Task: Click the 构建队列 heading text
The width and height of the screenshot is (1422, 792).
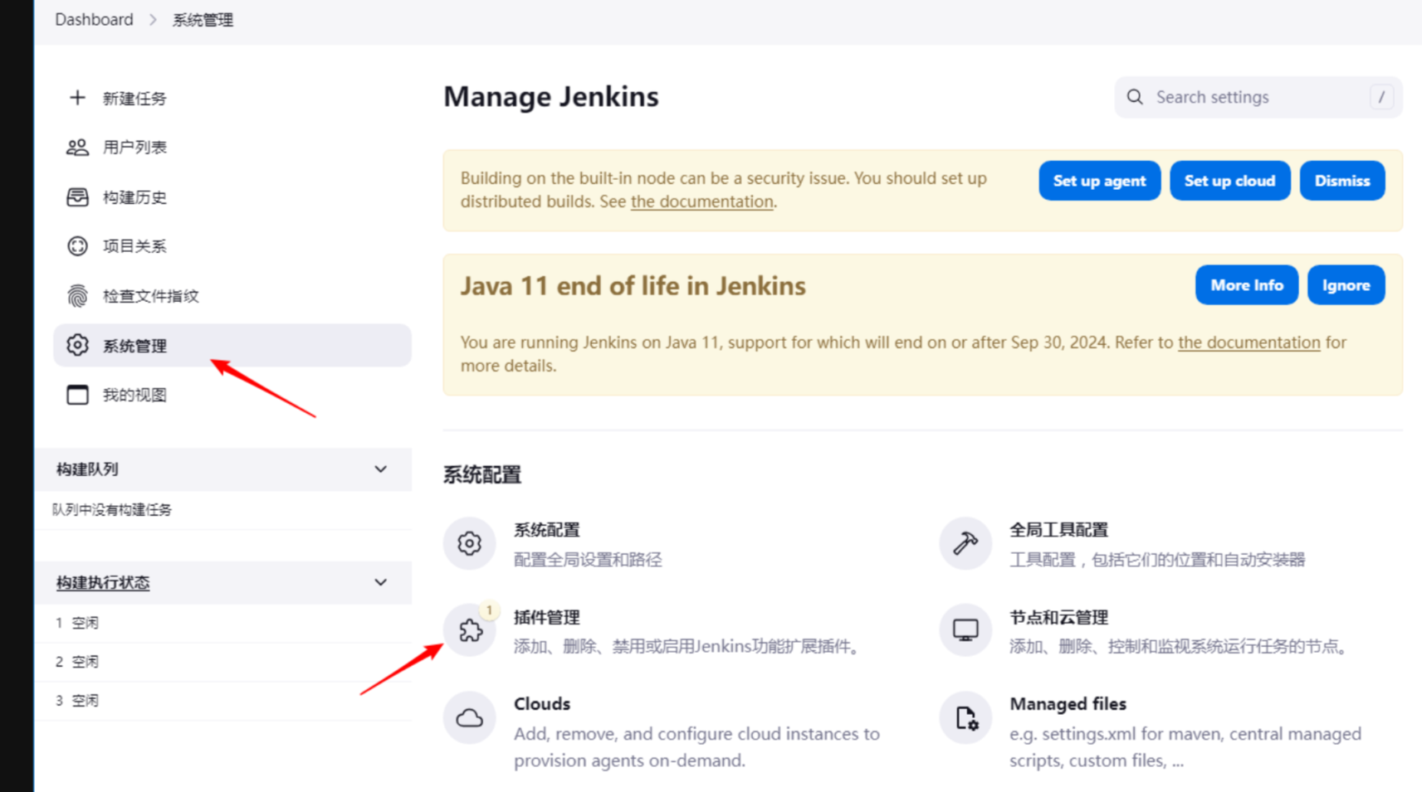Action: (87, 469)
